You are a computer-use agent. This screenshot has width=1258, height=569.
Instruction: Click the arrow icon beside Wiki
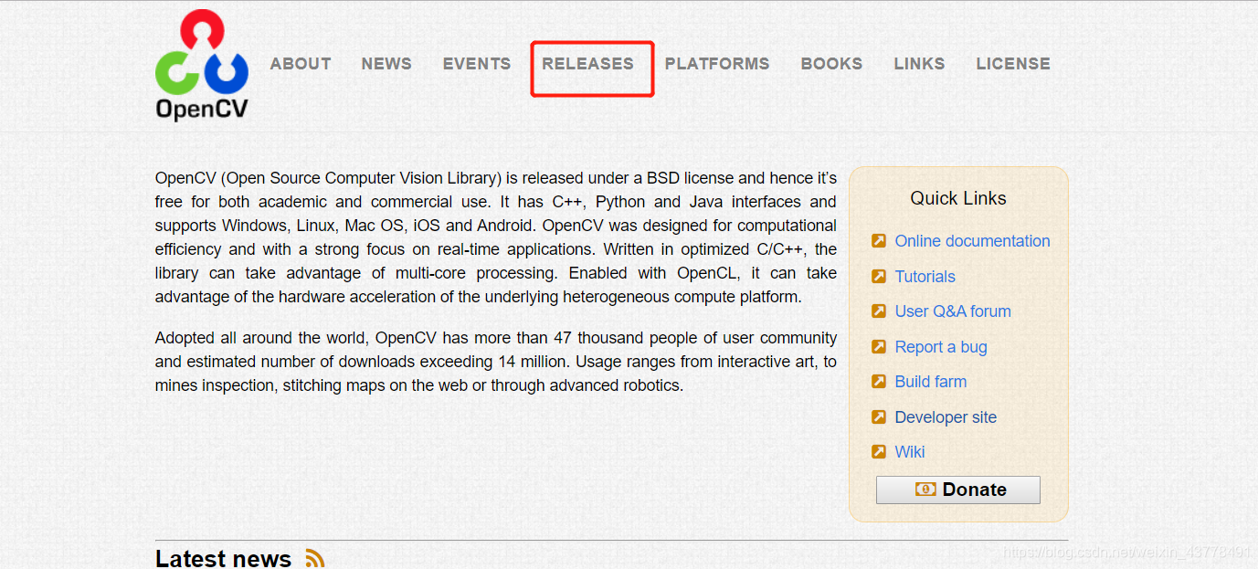(878, 451)
